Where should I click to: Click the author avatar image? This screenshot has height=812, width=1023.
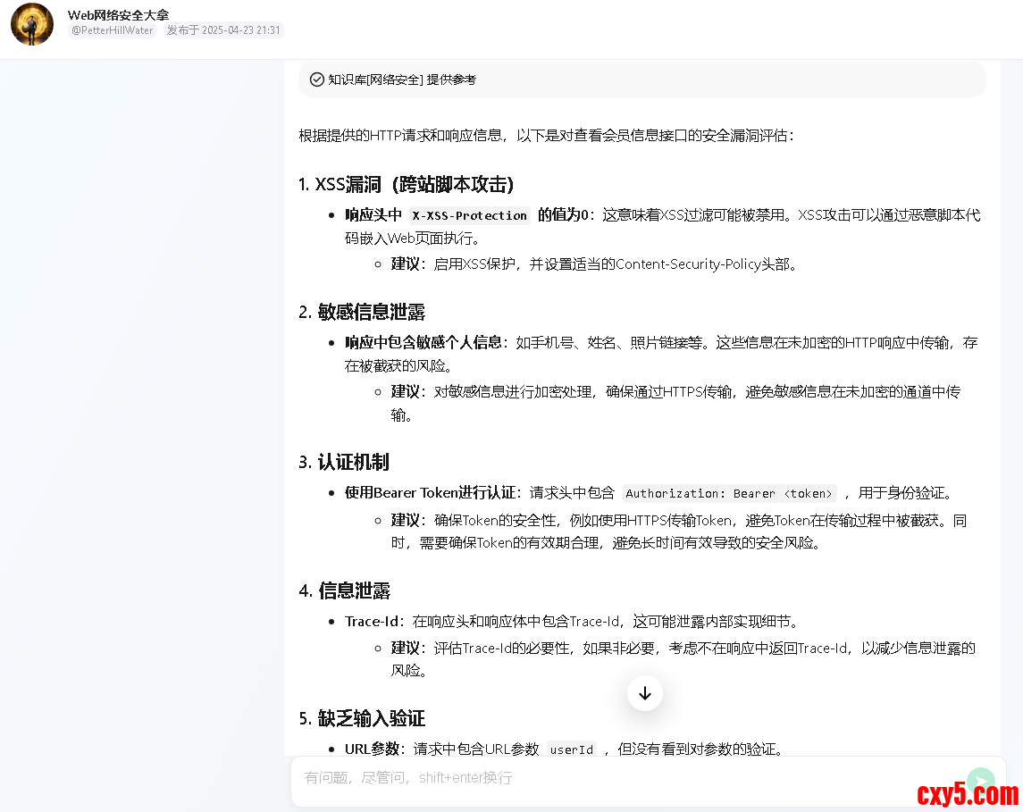point(32,24)
